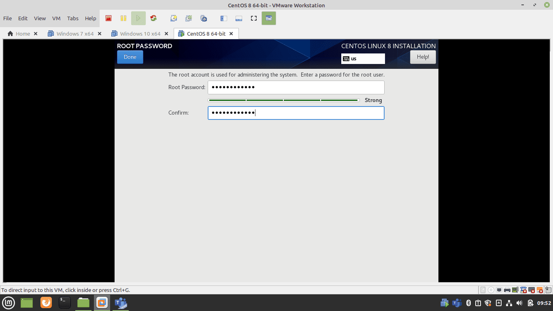Click the password strength bar

(x=283, y=100)
